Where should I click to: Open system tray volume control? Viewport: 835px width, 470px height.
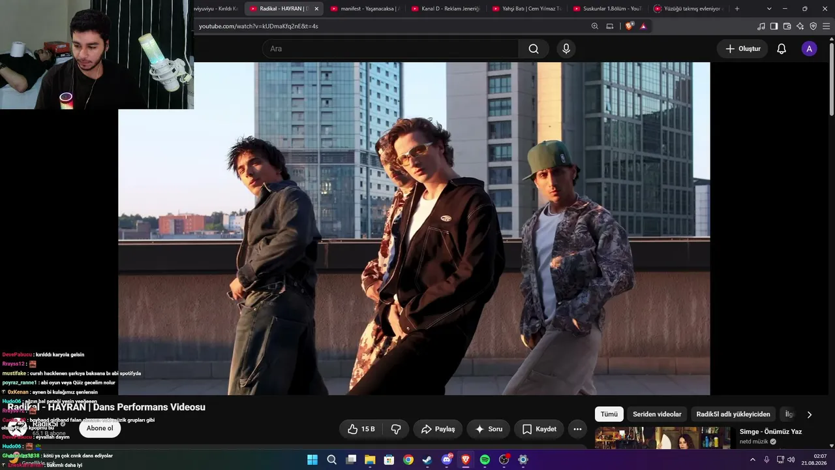click(791, 460)
